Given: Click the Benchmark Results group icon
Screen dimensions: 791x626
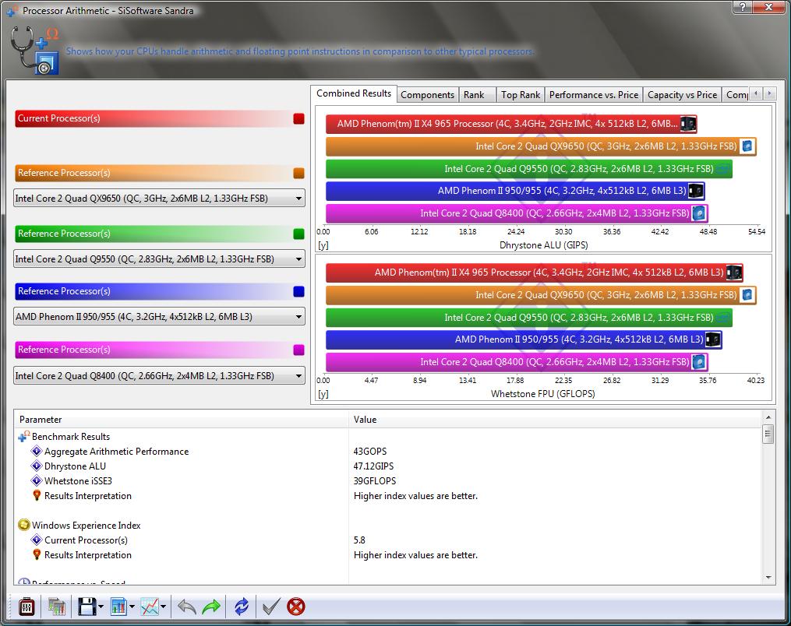Looking at the screenshot, I should click(x=23, y=437).
